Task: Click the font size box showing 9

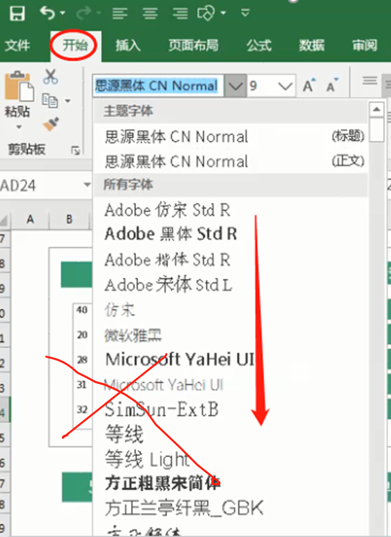Action: [x=261, y=86]
